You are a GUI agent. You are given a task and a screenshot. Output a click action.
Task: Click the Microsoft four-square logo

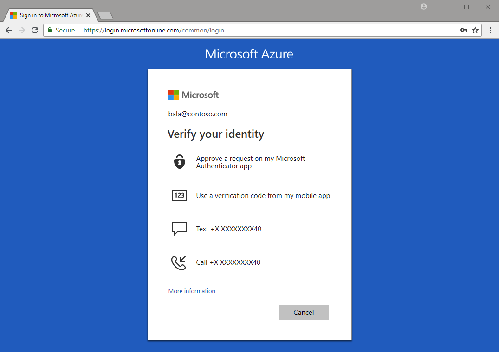pyautogui.click(x=174, y=94)
